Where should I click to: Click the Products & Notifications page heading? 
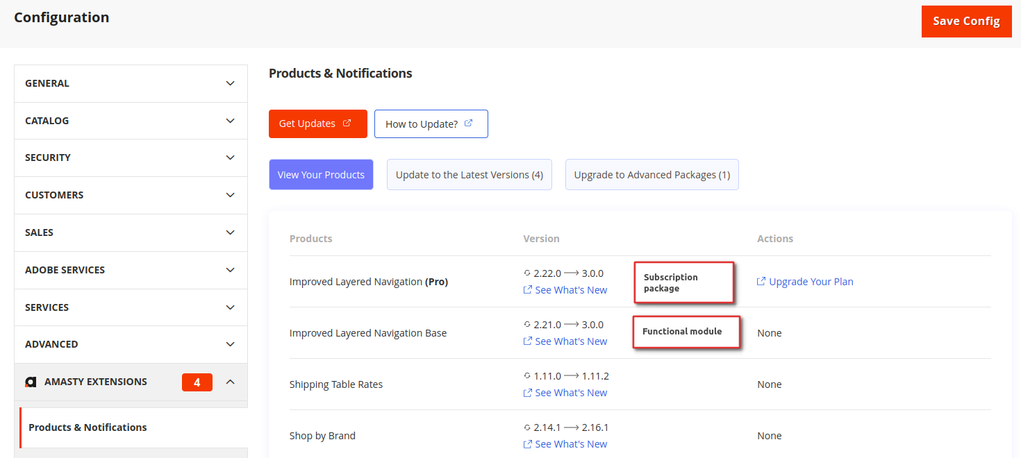click(340, 73)
